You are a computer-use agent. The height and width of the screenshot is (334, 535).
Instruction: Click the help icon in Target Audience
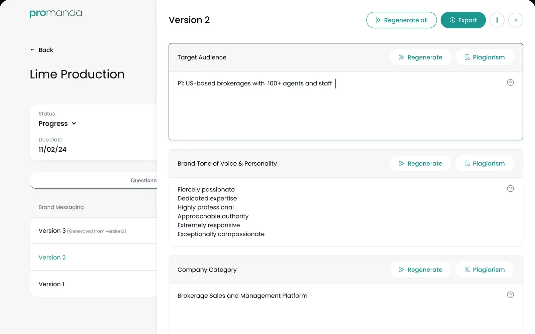coord(510,82)
